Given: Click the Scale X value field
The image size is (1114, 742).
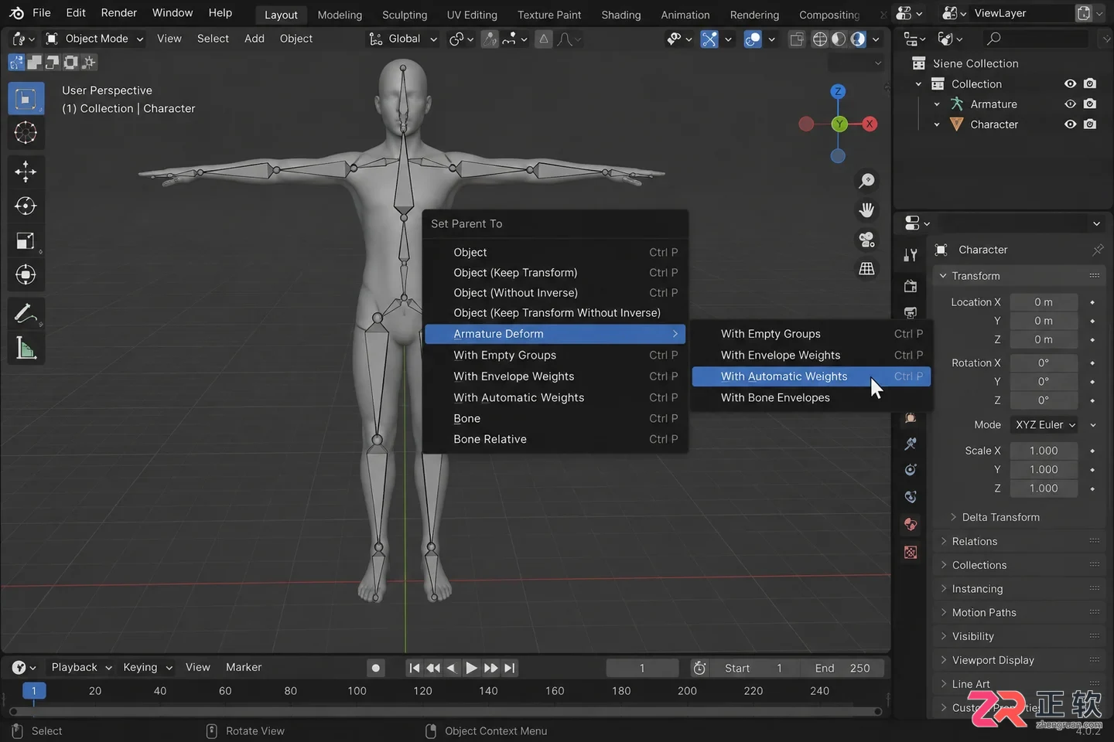Looking at the screenshot, I should (x=1043, y=451).
